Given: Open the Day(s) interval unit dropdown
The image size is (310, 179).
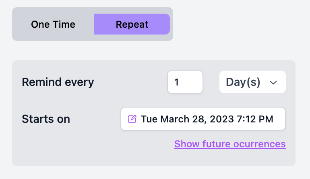Looking at the screenshot, I should (252, 82).
